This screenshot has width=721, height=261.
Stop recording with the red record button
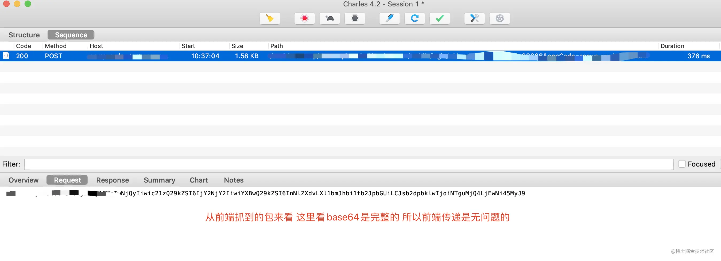click(305, 18)
